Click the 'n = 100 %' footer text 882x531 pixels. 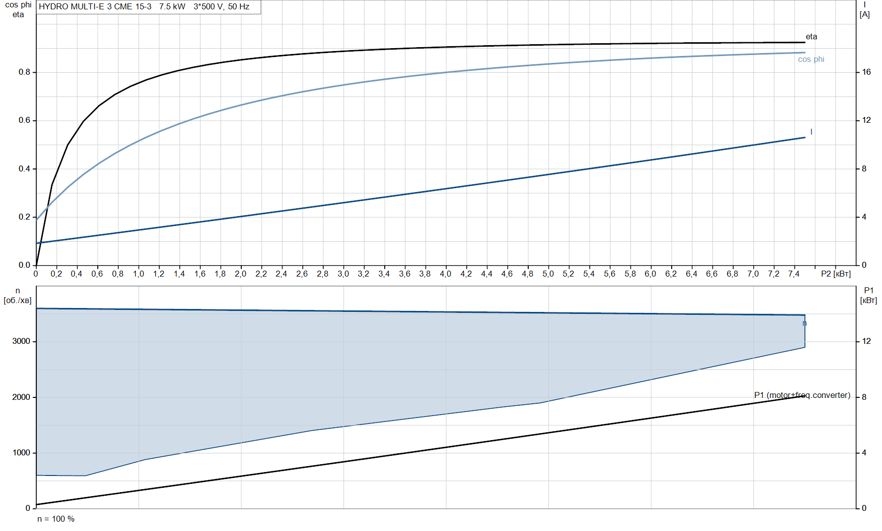pos(56,519)
